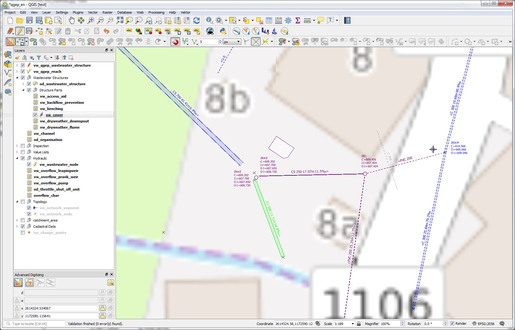
Task: Open the SQL database icon
Action: pyautogui.click(x=275, y=31)
